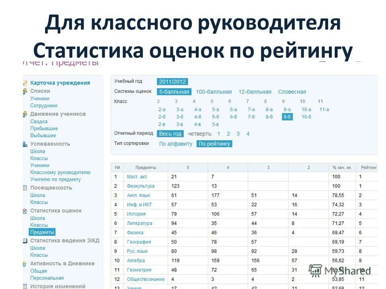Choose class 7-а
Viewport: 386px width, 289px height.
[251, 110]
